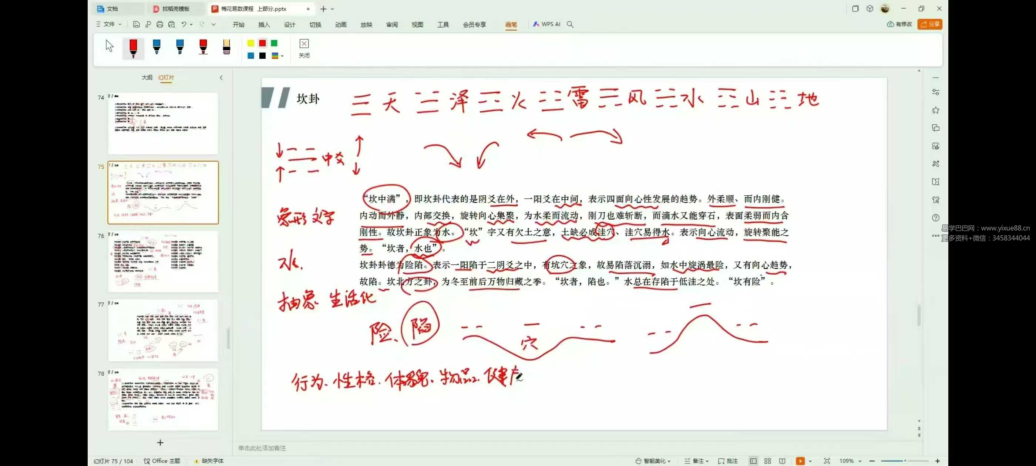Image resolution: width=1036 pixels, height=466 pixels.
Task: Choose the arrow cursor selection tool
Action: [x=110, y=46]
